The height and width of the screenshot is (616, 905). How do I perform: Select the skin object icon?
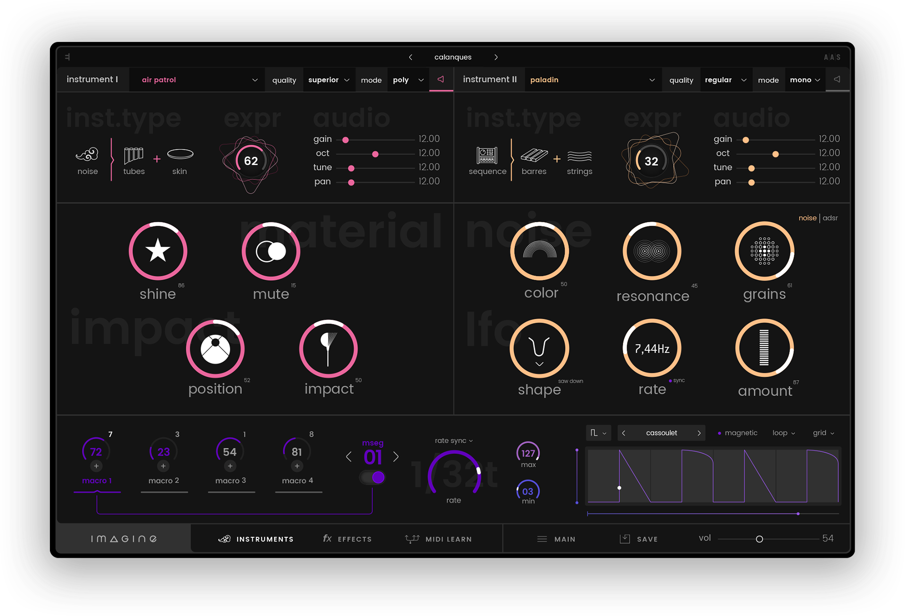[x=180, y=154]
